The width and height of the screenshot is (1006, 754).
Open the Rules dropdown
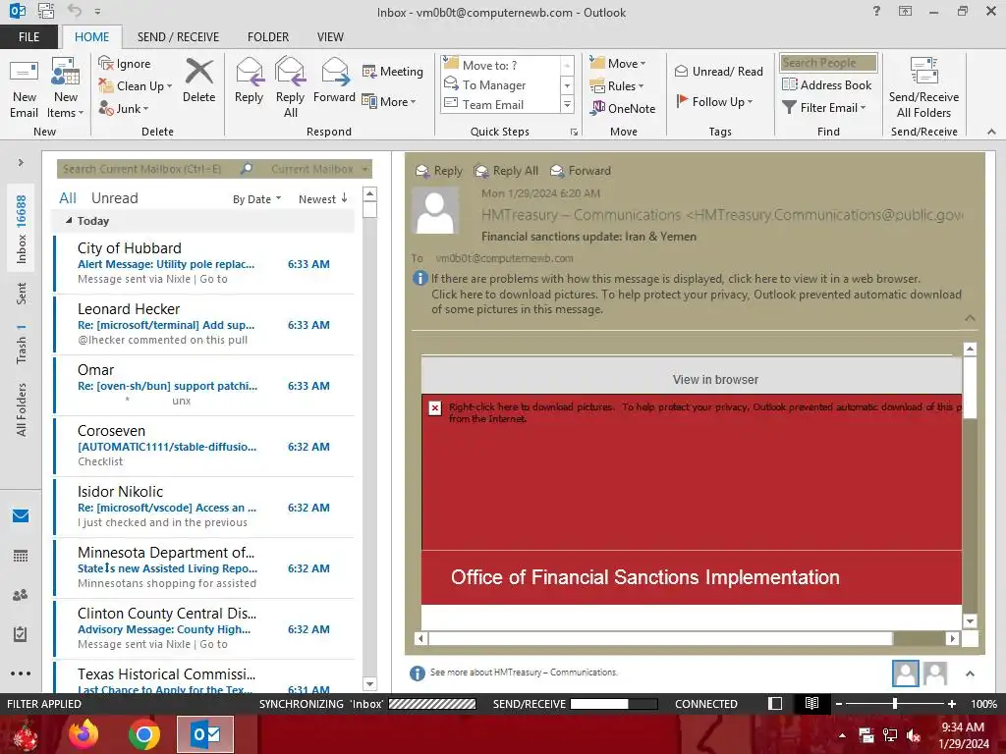(617, 86)
